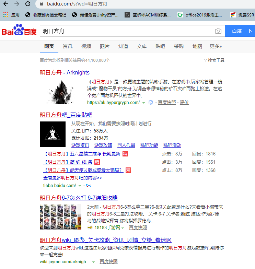Image resolution: width=255 pixels, height=269 pixels.
Task: Click the 保 verification badge icon
Action: coord(150,102)
